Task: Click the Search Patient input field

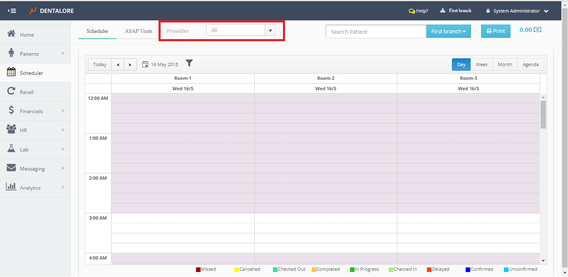Action: pyautogui.click(x=375, y=32)
